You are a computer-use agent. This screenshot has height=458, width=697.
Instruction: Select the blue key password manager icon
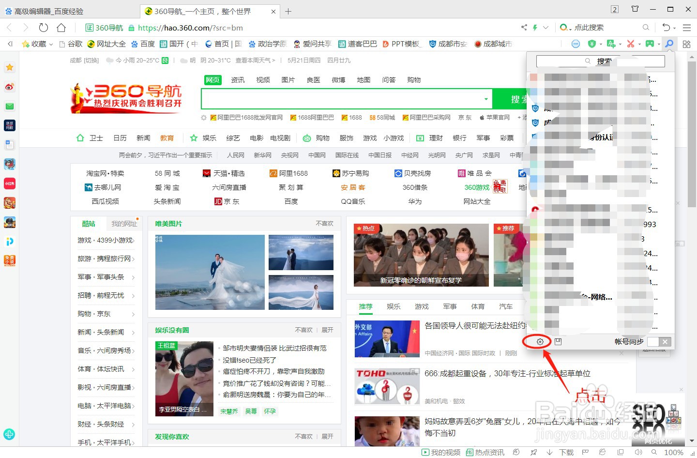669,44
